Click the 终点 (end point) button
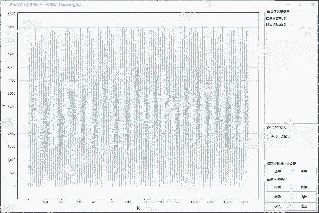This screenshot has width=319, height=213. [x=304, y=171]
